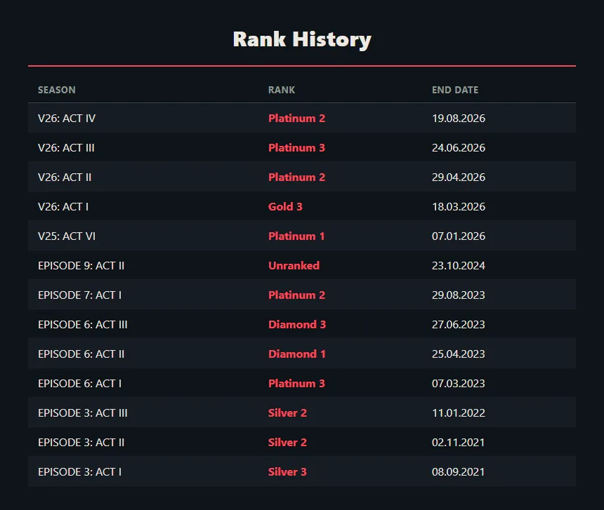Select the Silver 3 rank
Image resolution: width=604 pixels, height=510 pixels.
coord(287,472)
